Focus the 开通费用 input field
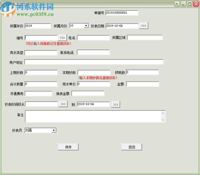200x175 pixels. [x=38, y=94]
